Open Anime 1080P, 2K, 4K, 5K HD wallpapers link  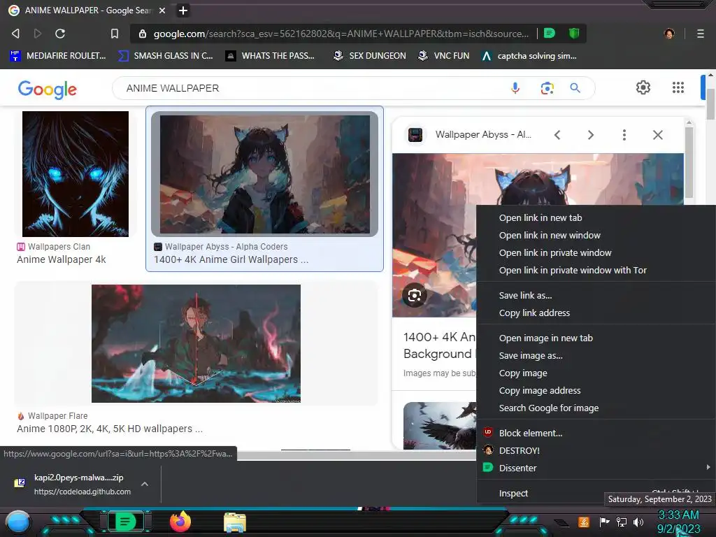point(110,429)
